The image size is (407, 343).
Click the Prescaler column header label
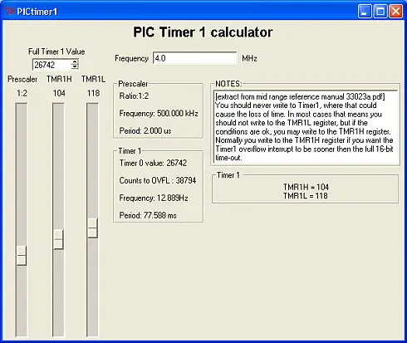22,79
